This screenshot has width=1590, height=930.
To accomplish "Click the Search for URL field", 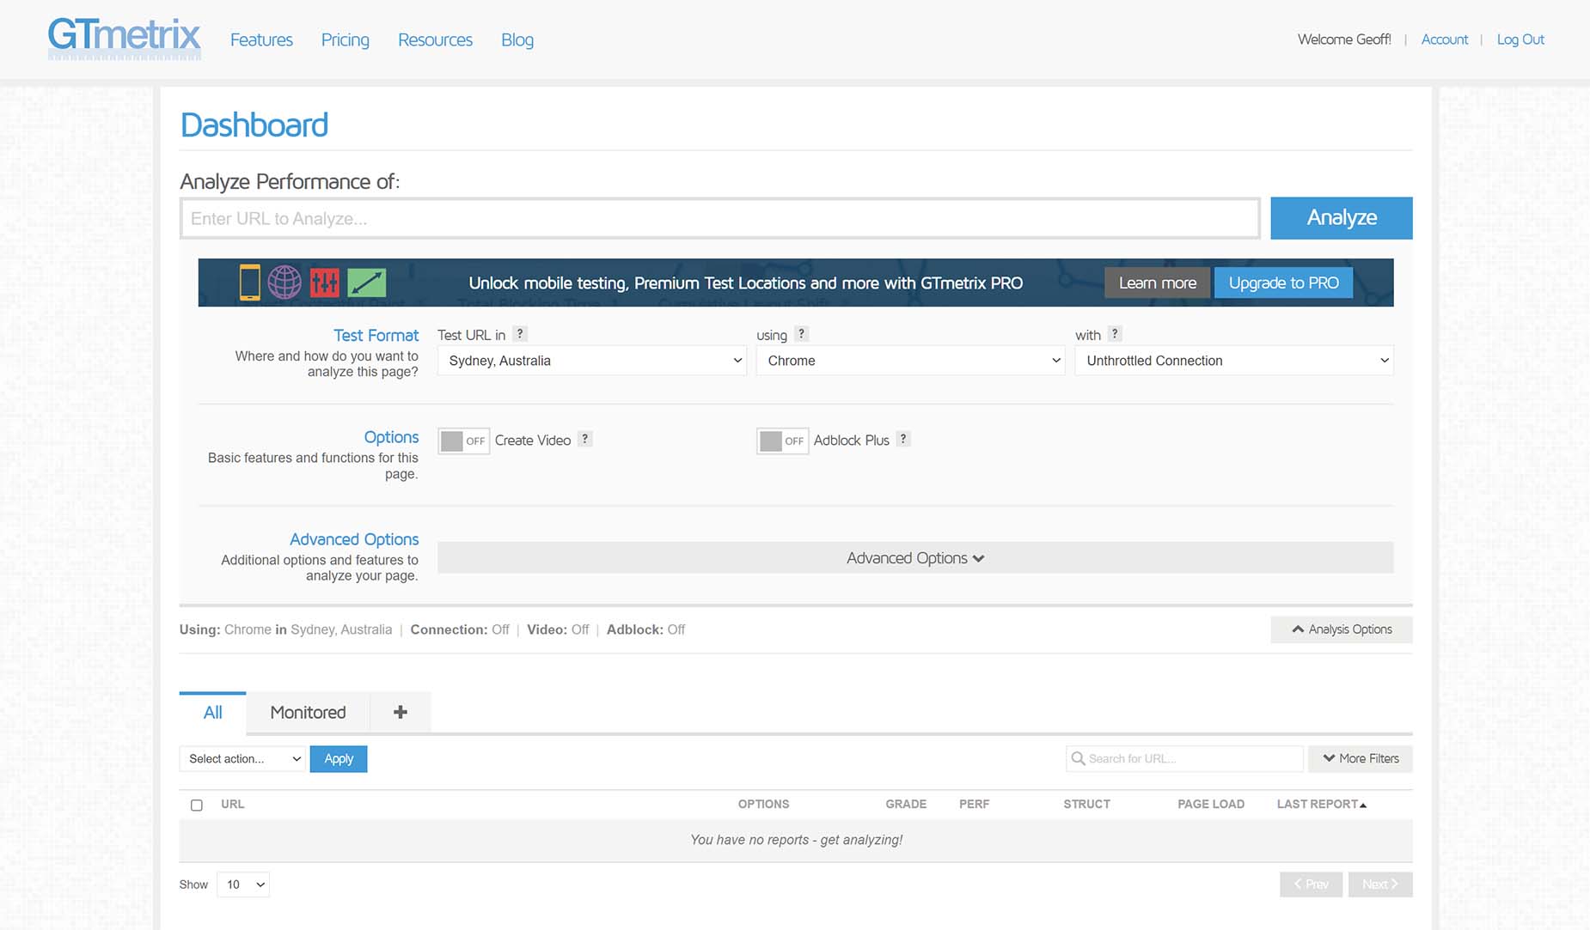I will point(1185,758).
